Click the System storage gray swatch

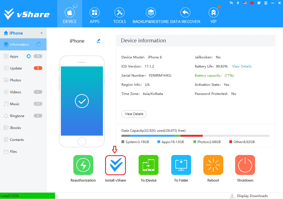(123, 142)
